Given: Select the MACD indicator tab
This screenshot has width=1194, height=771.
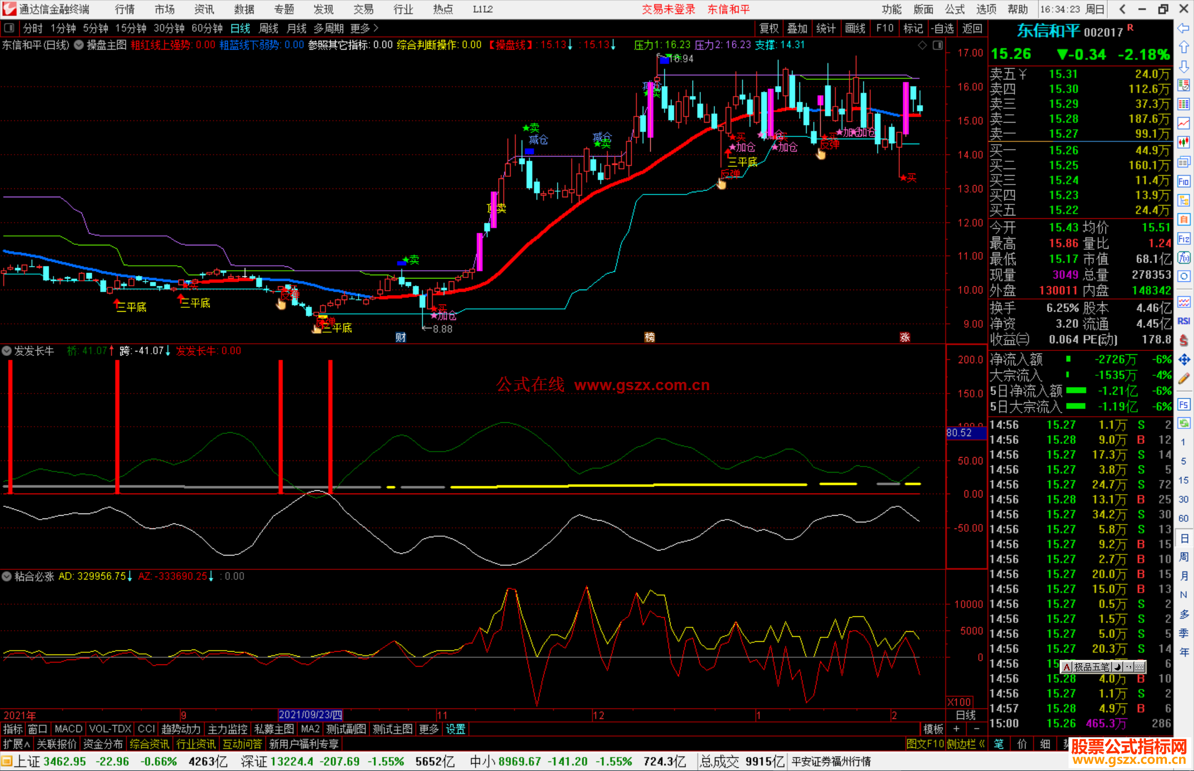Looking at the screenshot, I should point(69,729).
